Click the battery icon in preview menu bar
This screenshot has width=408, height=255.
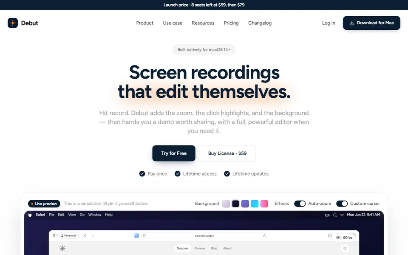click(327, 215)
